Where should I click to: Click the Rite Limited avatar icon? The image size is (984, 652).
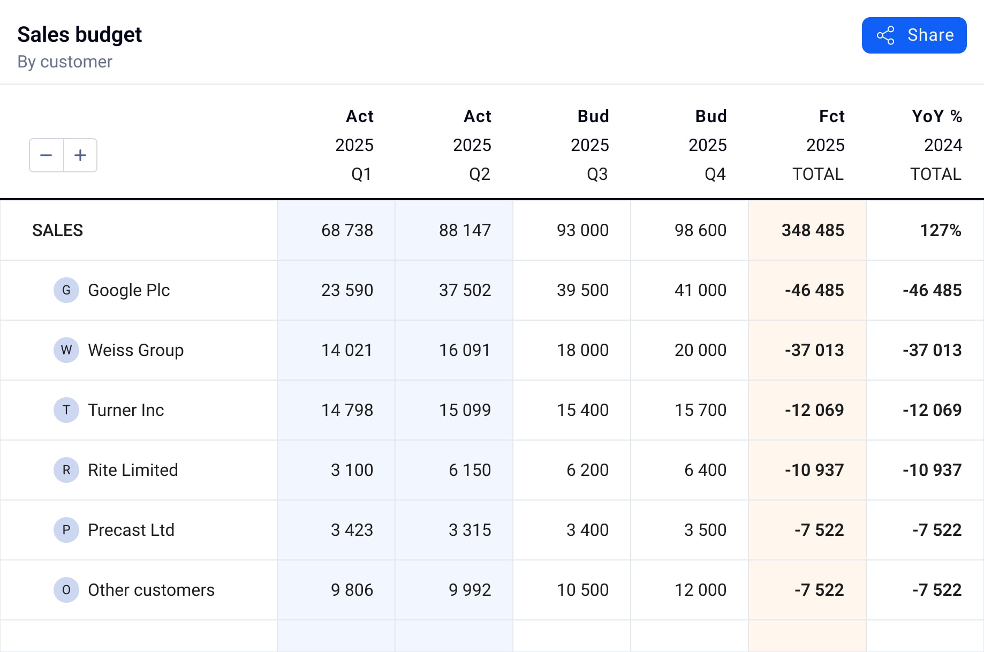click(x=66, y=470)
